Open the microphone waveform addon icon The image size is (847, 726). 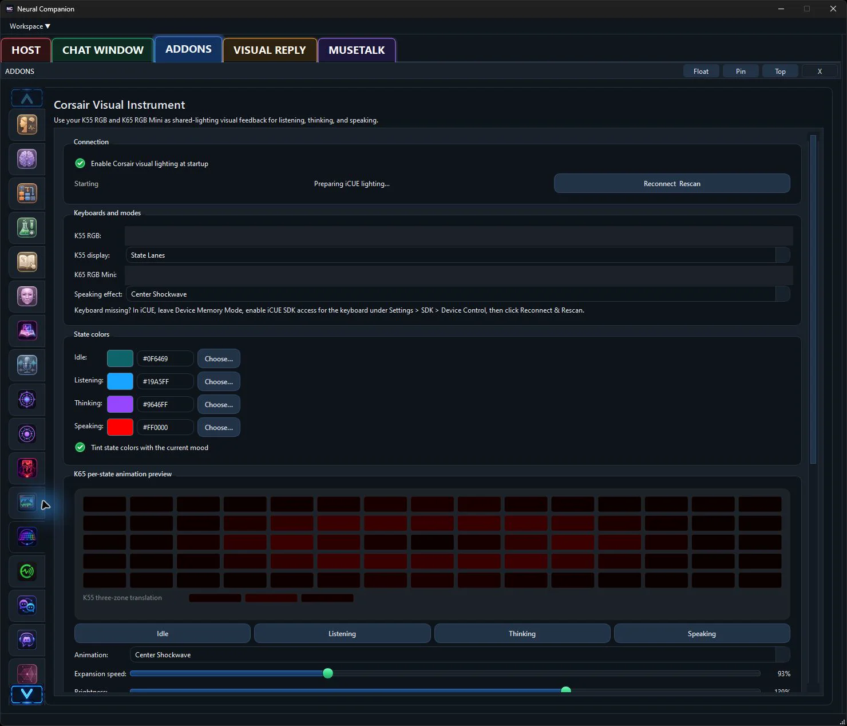[27, 365]
